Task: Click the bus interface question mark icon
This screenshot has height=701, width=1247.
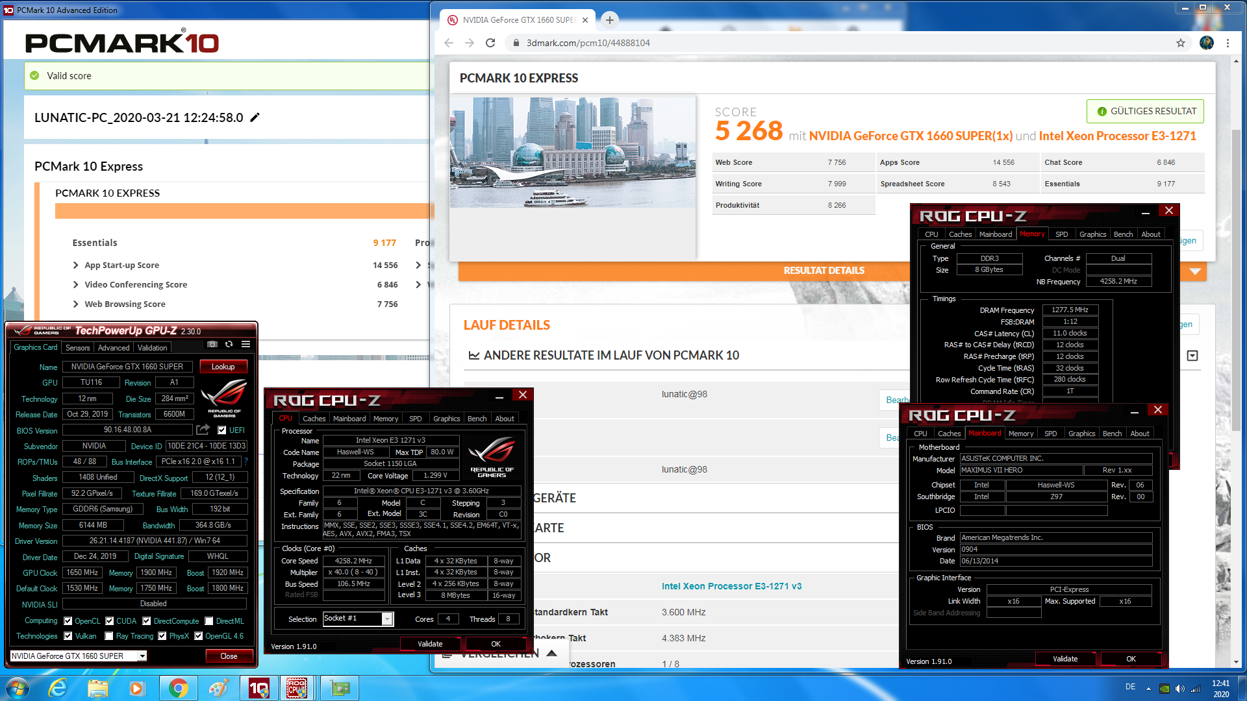Action: pyautogui.click(x=246, y=461)
